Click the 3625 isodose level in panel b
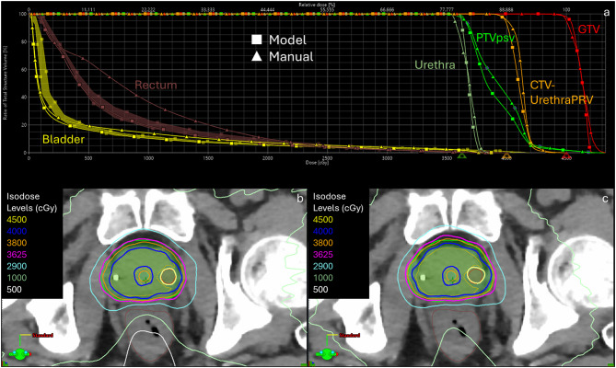Image resolution: width=616 pixels, height=368 pixels. [x=17, y=254]
